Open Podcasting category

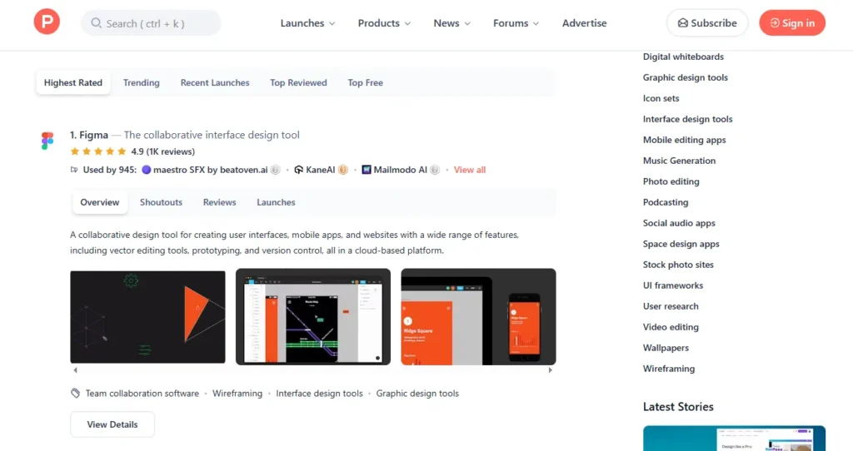[666, 202]
